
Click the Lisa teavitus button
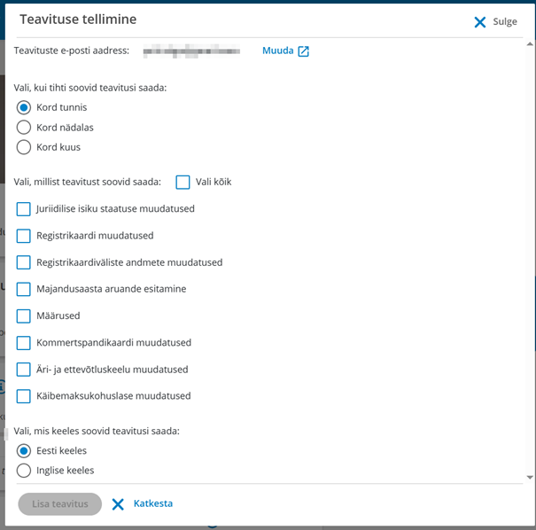(x=60, y=504)
